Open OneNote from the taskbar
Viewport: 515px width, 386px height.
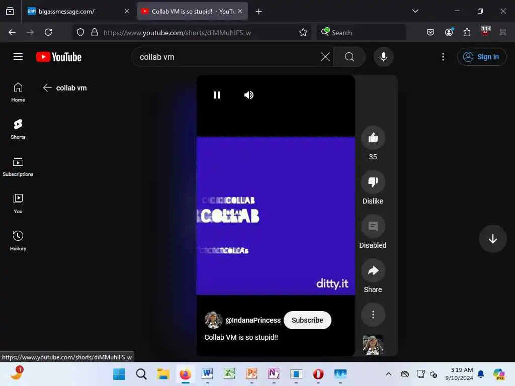point(274,374)
